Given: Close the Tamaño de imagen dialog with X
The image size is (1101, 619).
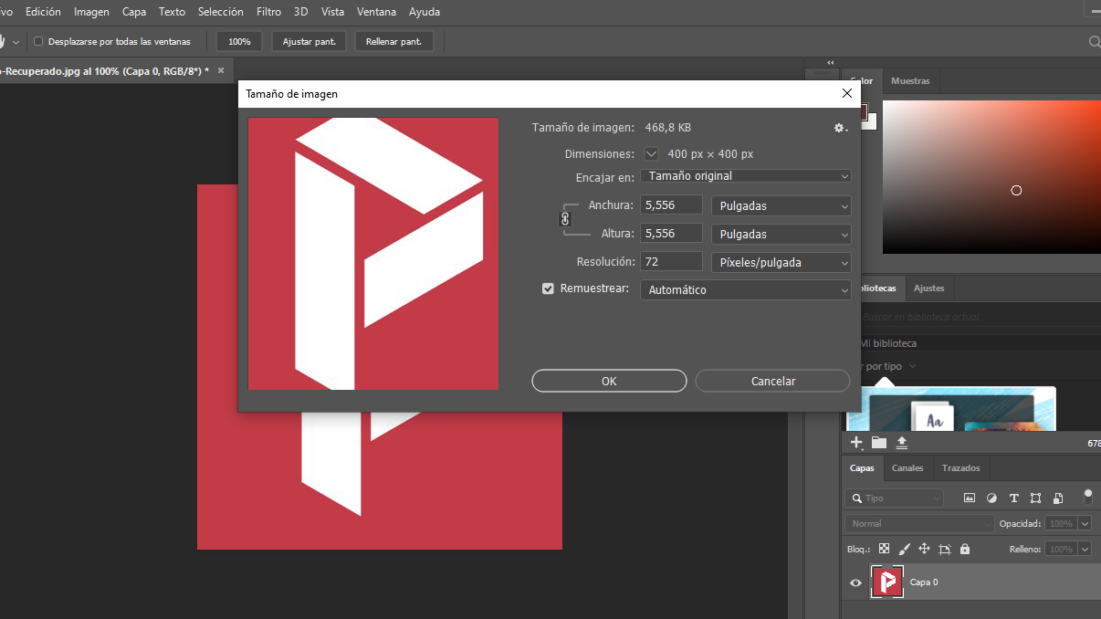Looking at the screenshot, I should point(847,93).
